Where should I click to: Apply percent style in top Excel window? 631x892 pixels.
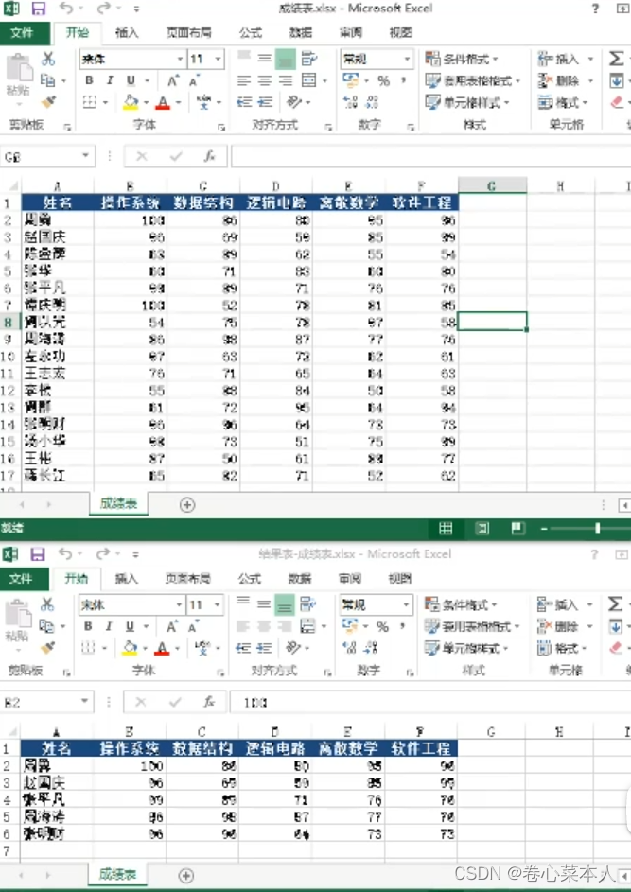tap(383, 80)
